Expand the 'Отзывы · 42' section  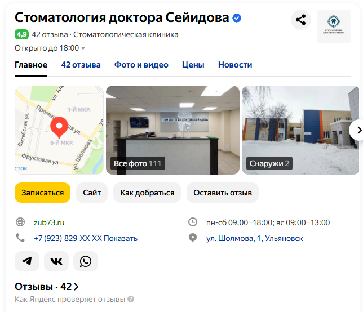[x=47, y=287]
